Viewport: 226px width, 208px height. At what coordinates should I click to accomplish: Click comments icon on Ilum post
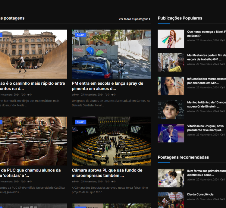(221, 180)
